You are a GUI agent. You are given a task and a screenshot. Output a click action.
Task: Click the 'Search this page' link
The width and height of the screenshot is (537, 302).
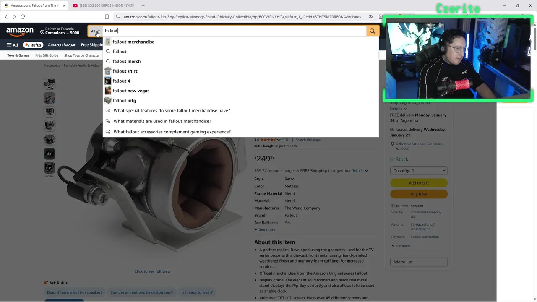[308, 140]
